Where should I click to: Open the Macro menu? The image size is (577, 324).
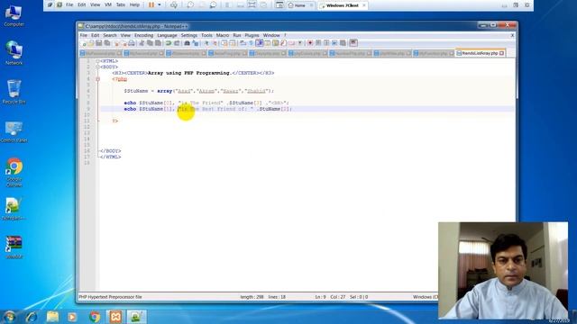pos(223,35)
